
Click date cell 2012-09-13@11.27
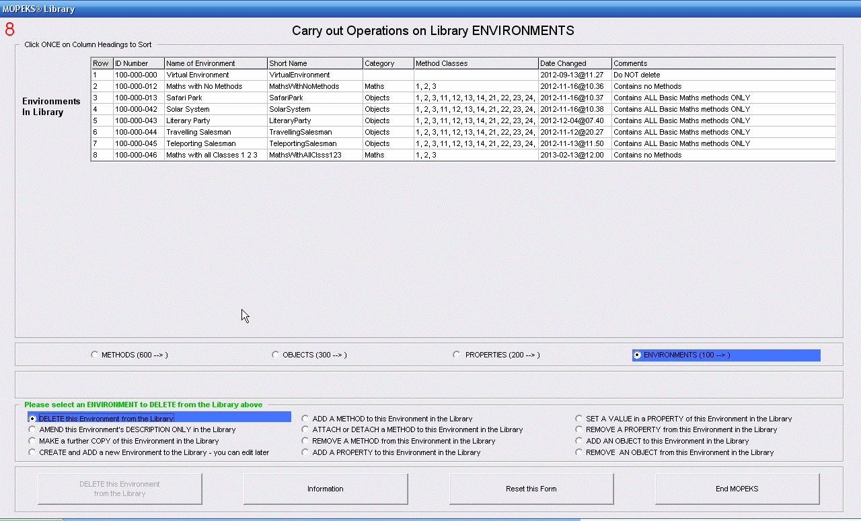coord(575,75)
